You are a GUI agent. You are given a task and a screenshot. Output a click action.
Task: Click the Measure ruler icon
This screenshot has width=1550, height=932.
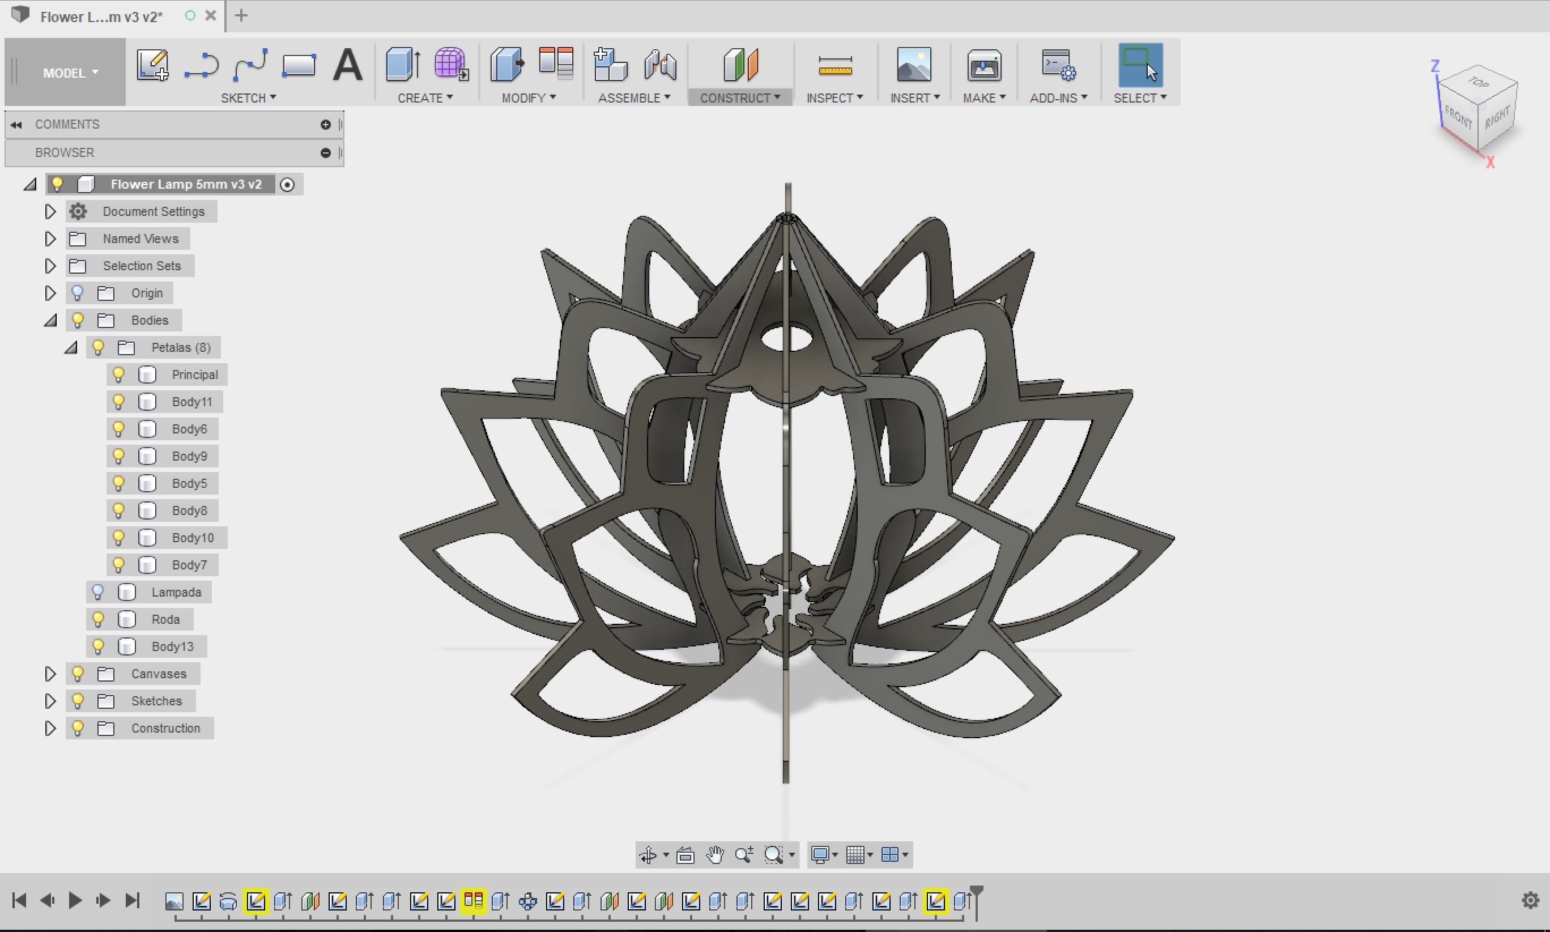pos(835,65)
